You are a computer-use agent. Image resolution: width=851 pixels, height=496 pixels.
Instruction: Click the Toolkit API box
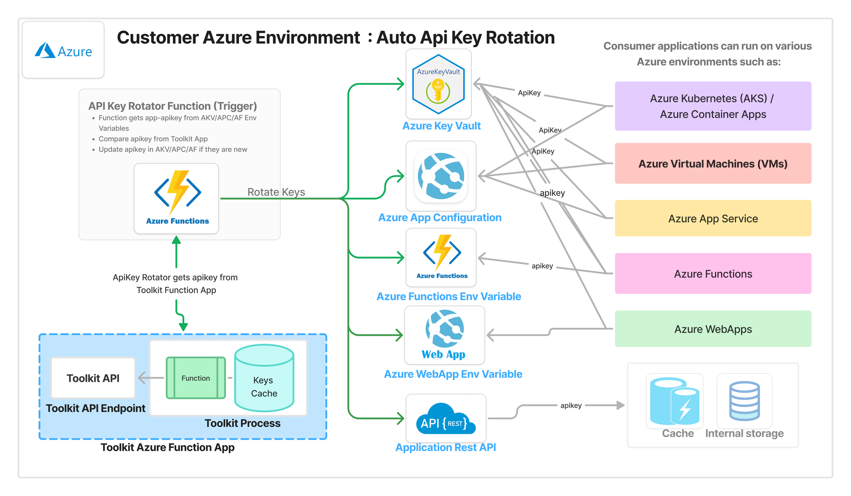pos(93,378)
